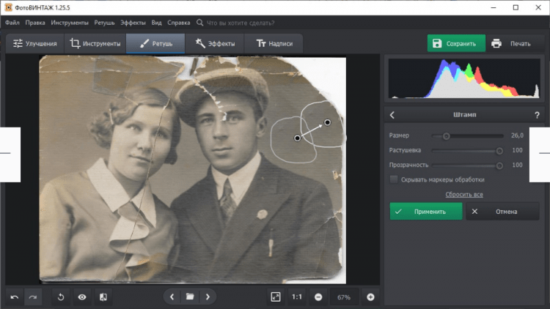Image resolution: width=550 pixels, height=309 pixels.
Task: Click the magnifier search icon
Action: (x=199, y=23)
